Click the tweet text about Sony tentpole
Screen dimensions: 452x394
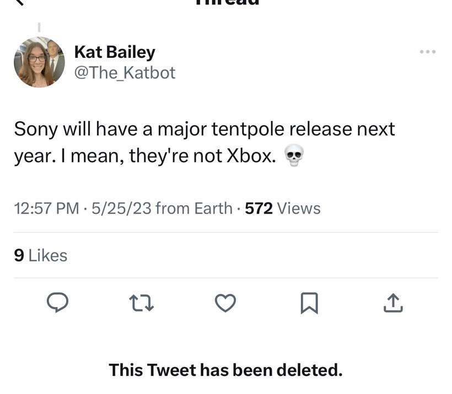[x=204, y=143]
